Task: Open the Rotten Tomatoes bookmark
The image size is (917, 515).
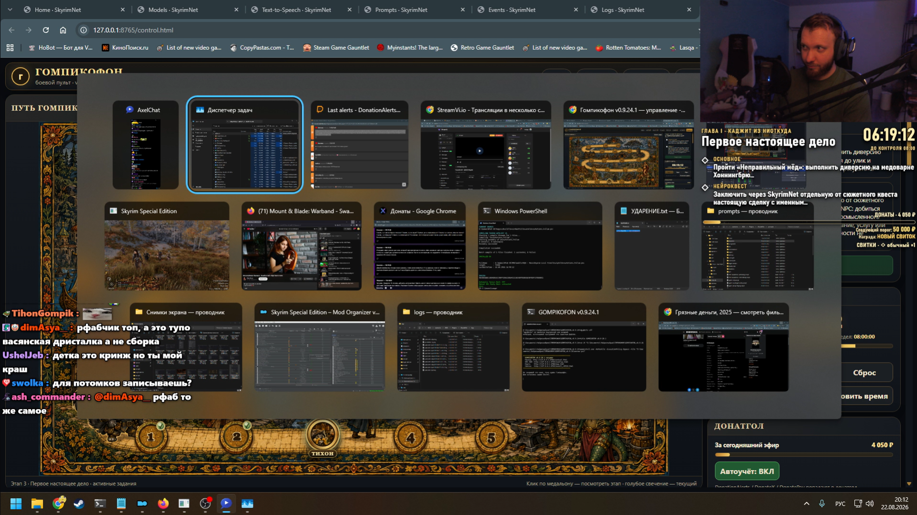Action: click(x=628, y=48)
